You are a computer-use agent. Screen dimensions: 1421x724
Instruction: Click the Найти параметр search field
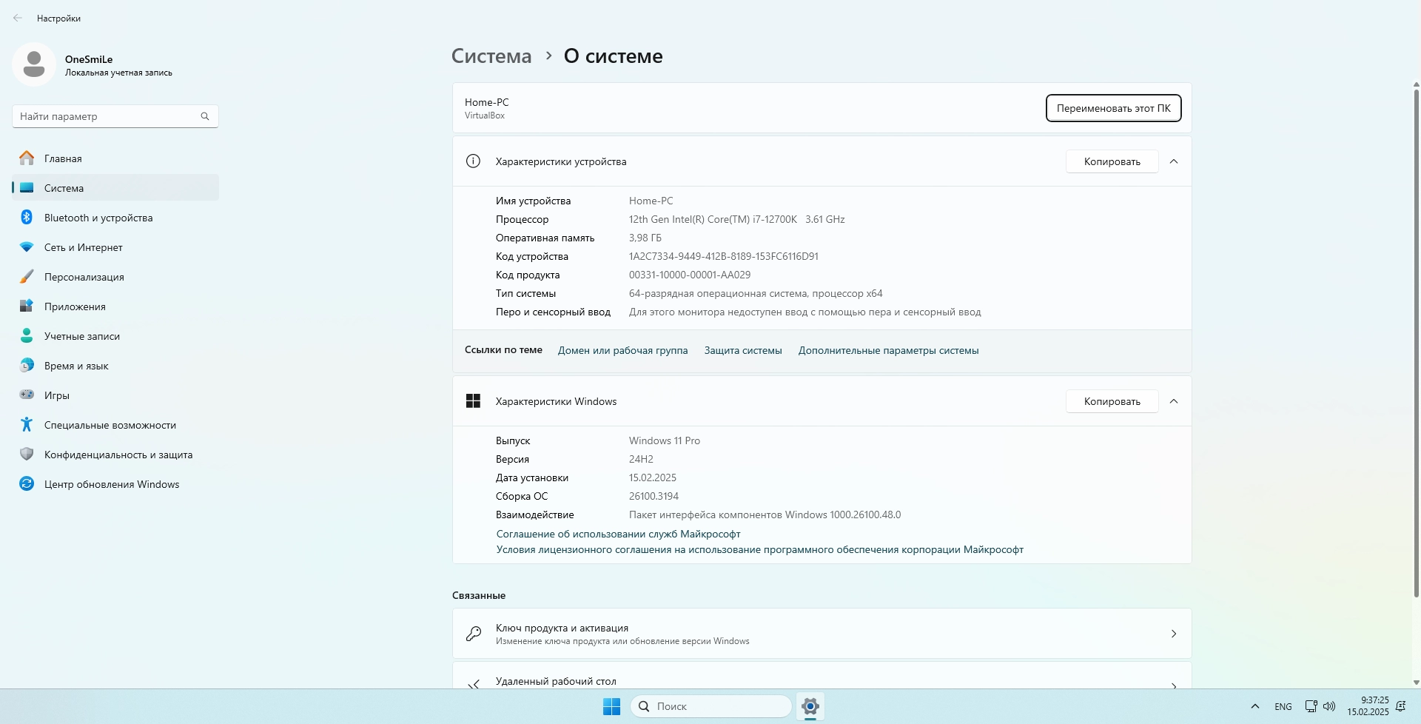pyautogui.click(x=115, y=116)
